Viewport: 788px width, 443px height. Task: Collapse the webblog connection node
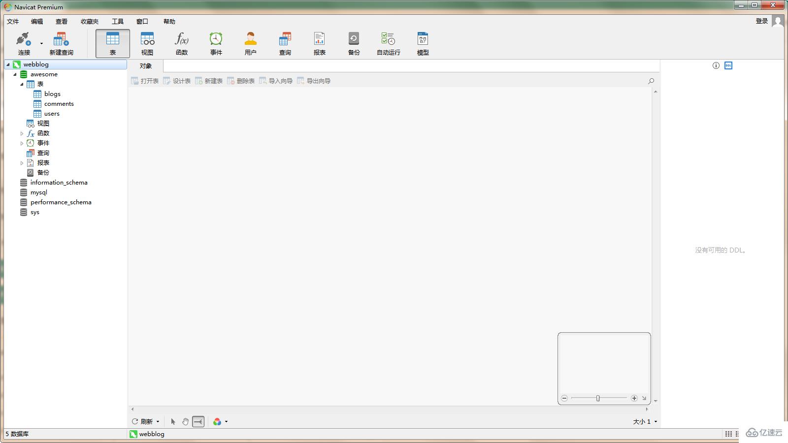[x=8, y=64]
